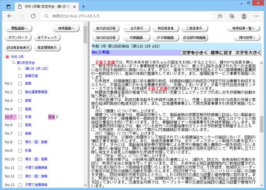The width and height of the screenshot is (266, 190).
Task: Open the No.10 清水（亜）議員 link
Action: pyautogui.click(x=36, y=159)
